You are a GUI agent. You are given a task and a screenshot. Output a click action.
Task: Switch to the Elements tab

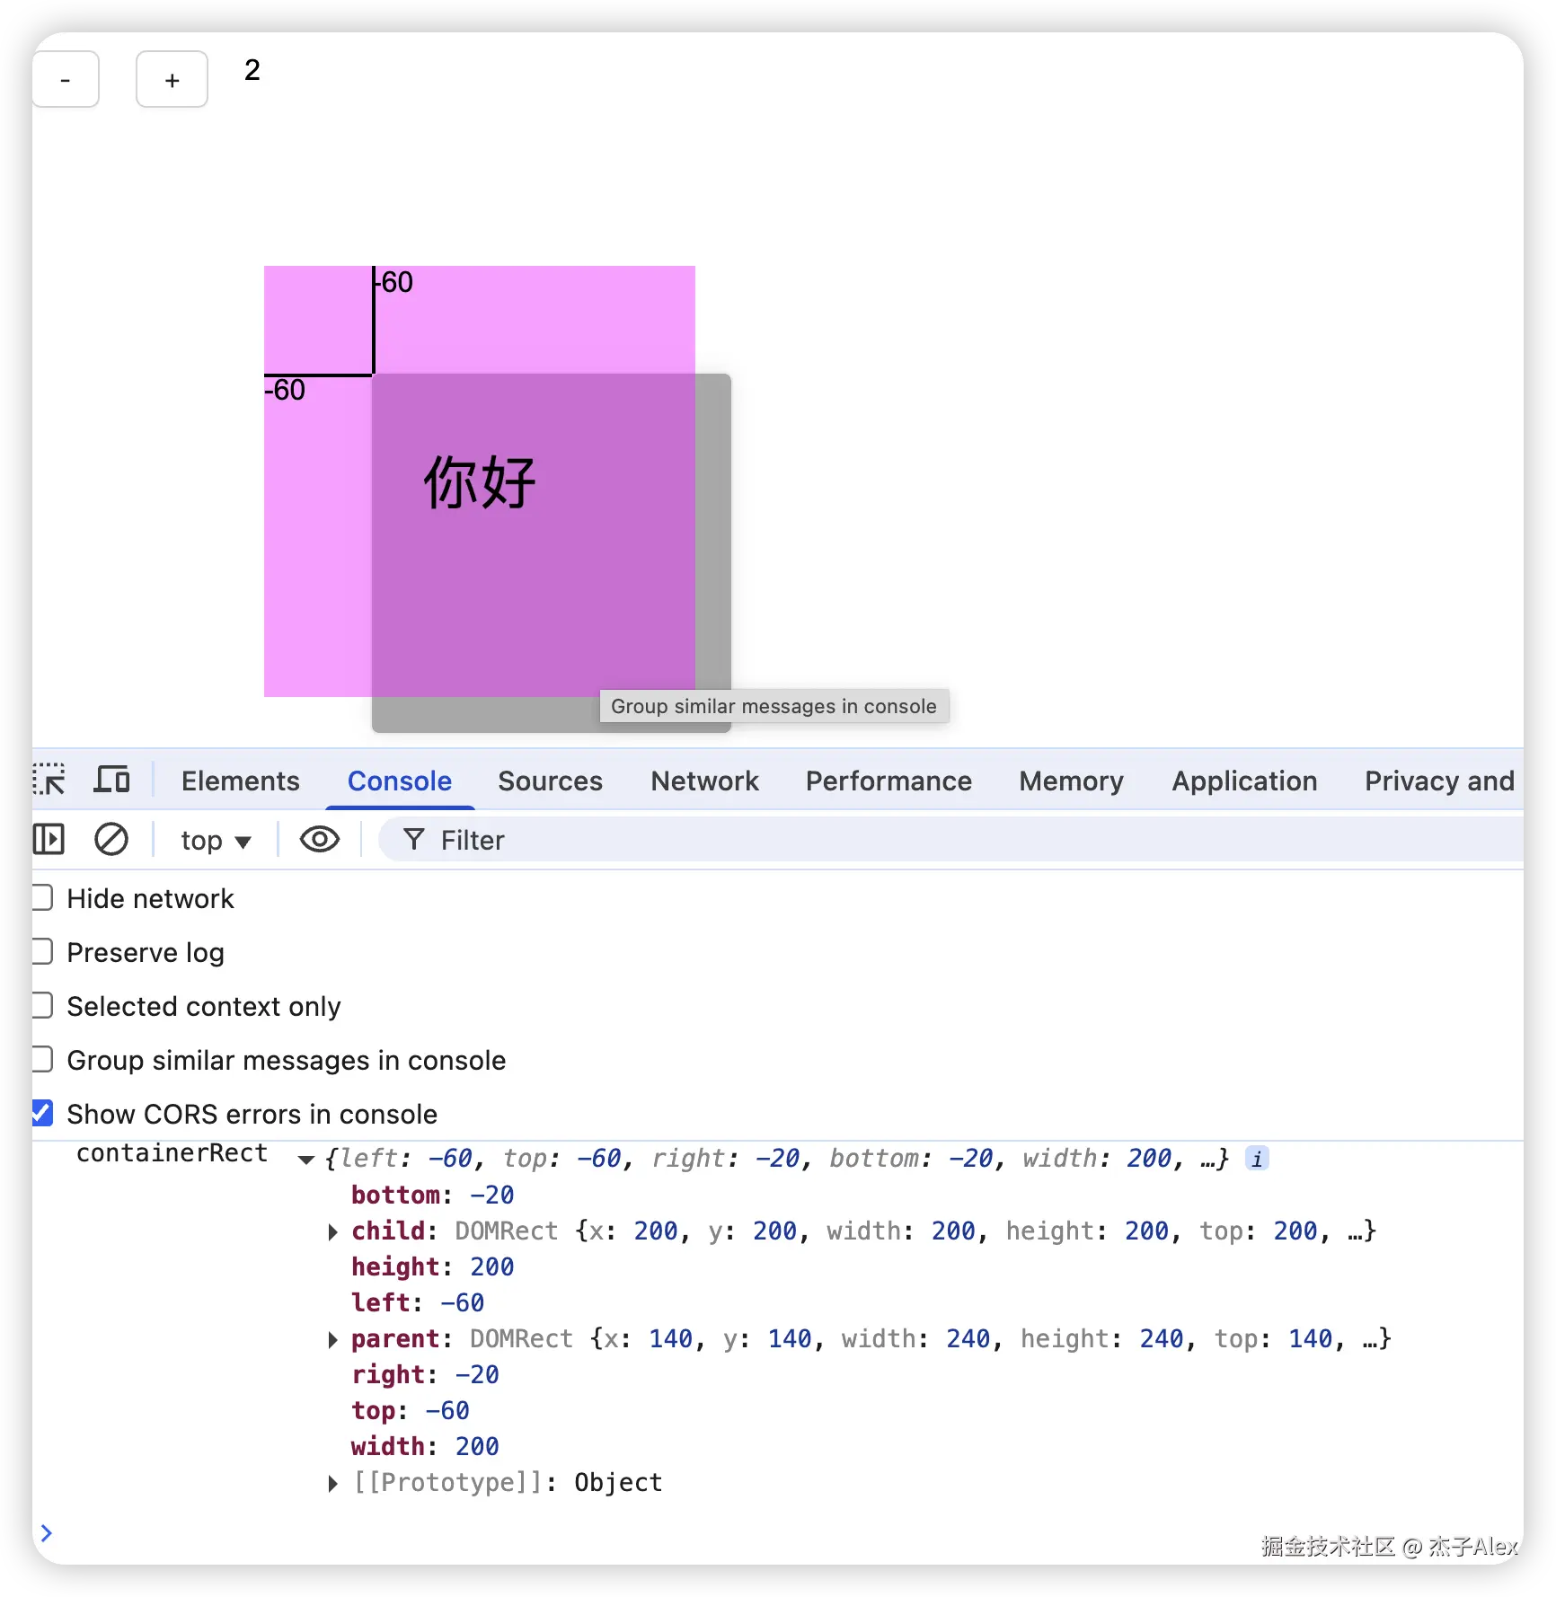(240, 781)
